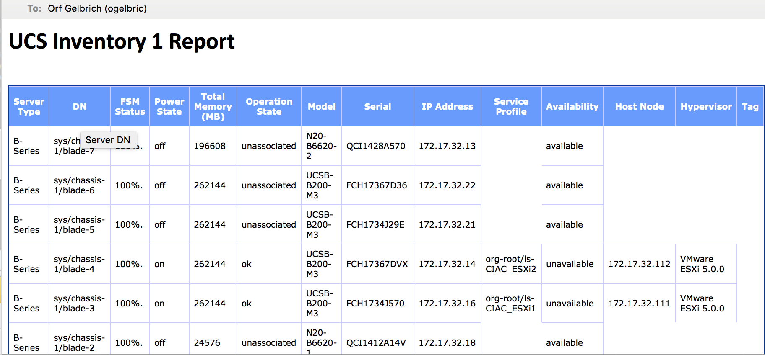Select IP address 172.17.32.16
765x355 pixels.
[x=447, y=303]
